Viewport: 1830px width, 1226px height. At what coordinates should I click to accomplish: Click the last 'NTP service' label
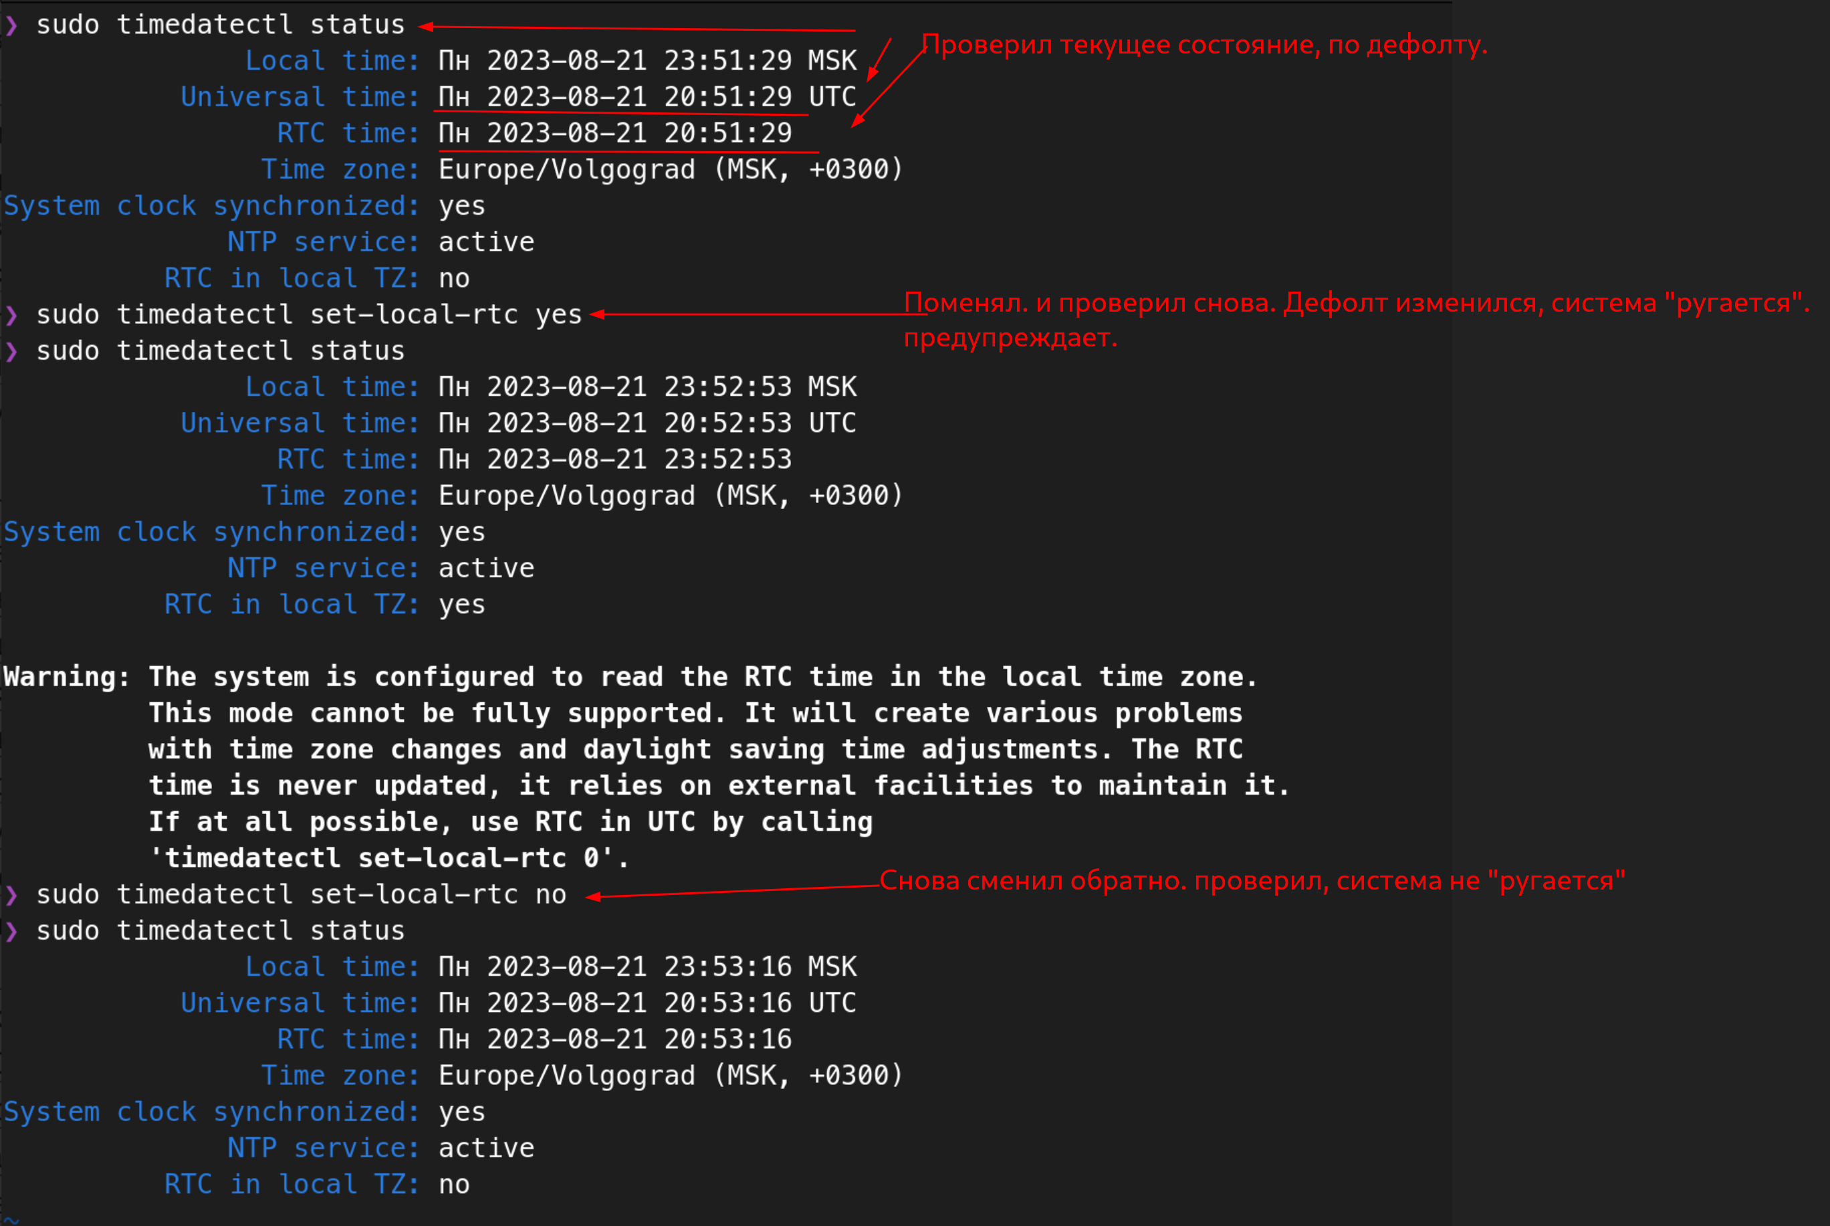click(x=324, y=1148)
